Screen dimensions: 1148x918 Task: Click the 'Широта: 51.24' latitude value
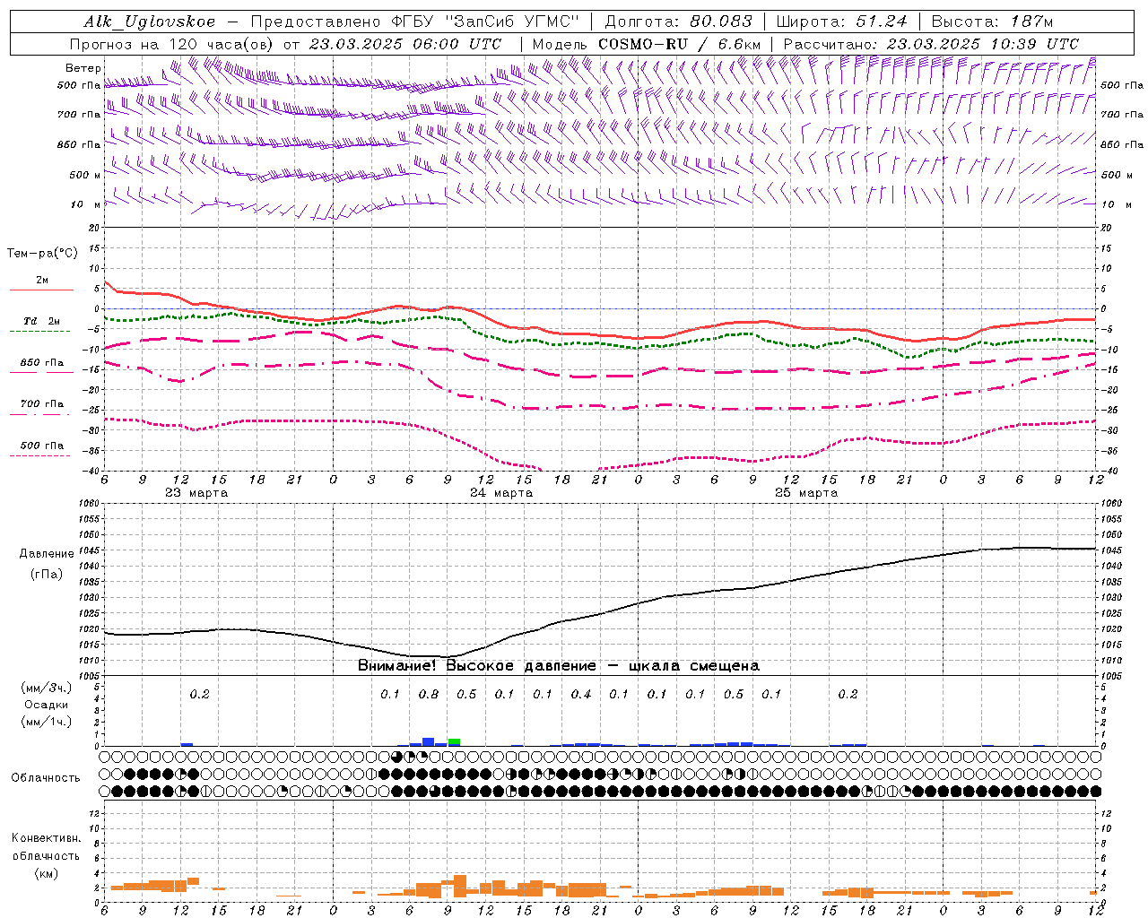(841, 22)
